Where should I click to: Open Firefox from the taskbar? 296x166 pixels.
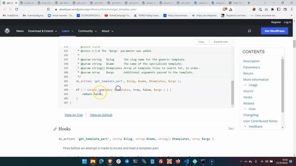(x=178, y=161)
